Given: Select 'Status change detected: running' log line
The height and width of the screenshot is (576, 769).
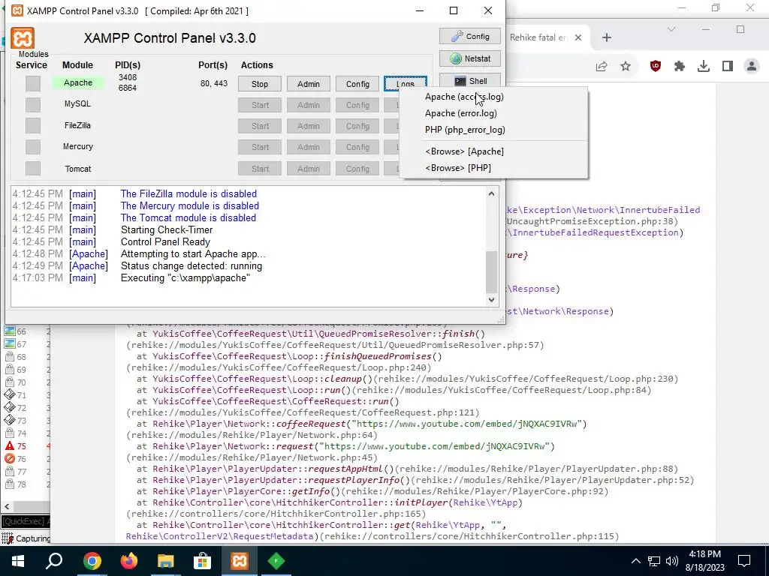Looking at the screenshot, I should pyautogui.click(x=191, y=266).
